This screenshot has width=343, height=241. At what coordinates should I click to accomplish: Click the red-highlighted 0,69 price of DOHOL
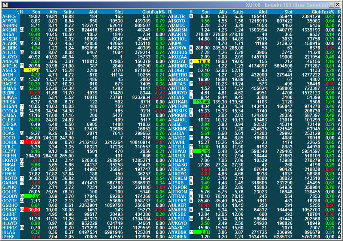tap(32, 142)
